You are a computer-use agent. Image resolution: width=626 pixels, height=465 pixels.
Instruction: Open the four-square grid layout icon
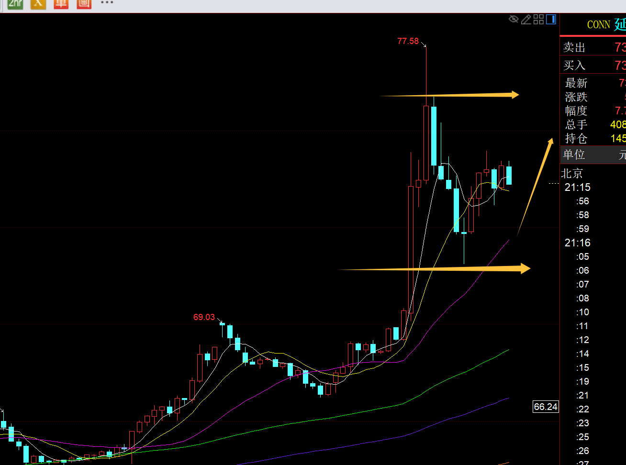click(538, 19)
